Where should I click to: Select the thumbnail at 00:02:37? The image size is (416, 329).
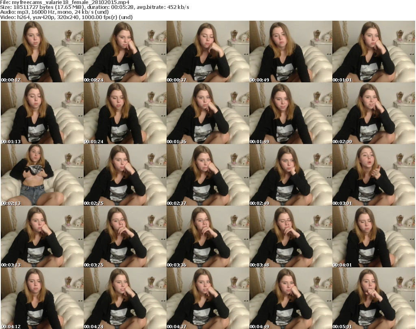coord(208,175)
